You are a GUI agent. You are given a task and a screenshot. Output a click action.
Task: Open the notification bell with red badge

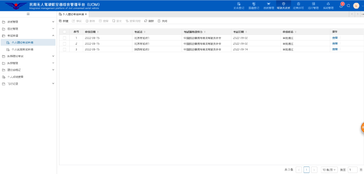[341, 5]
